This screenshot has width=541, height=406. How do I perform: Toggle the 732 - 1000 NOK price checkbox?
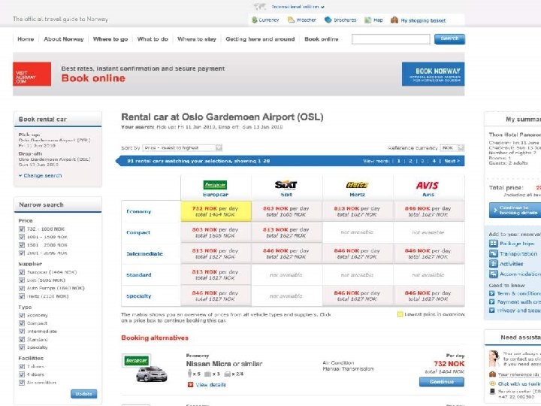pos(22,229)
